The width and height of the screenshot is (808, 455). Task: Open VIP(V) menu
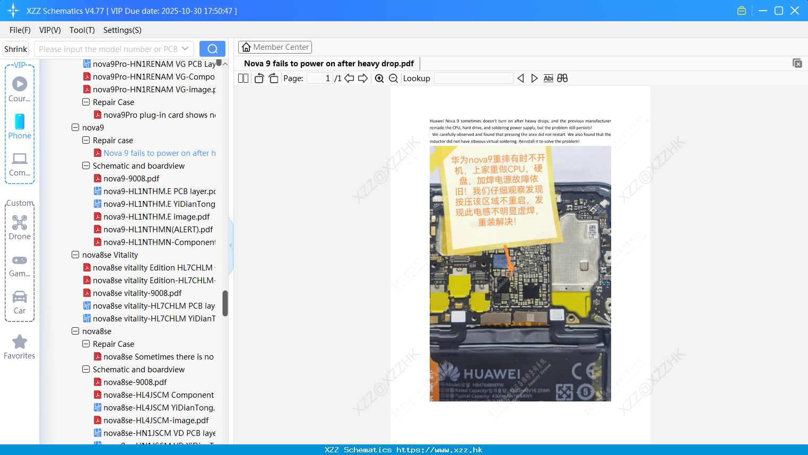pyautogui.click(x=50, y=30)
